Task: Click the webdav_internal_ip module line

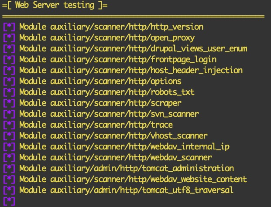Action: (124, 147)
